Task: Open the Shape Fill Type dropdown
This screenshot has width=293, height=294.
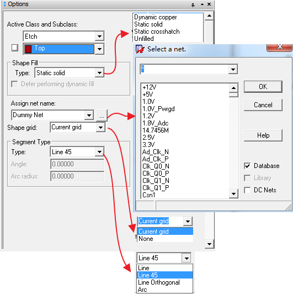Action: [x=99, y=73]
